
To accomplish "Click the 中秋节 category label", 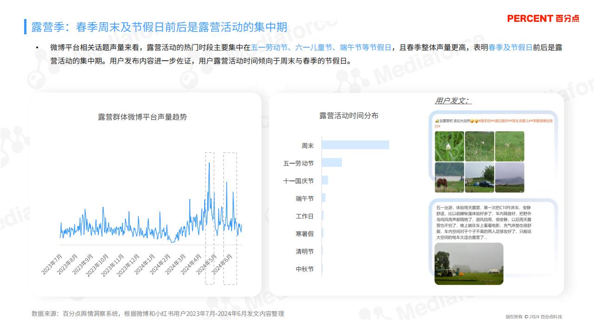I will click(x=304, y=269).
